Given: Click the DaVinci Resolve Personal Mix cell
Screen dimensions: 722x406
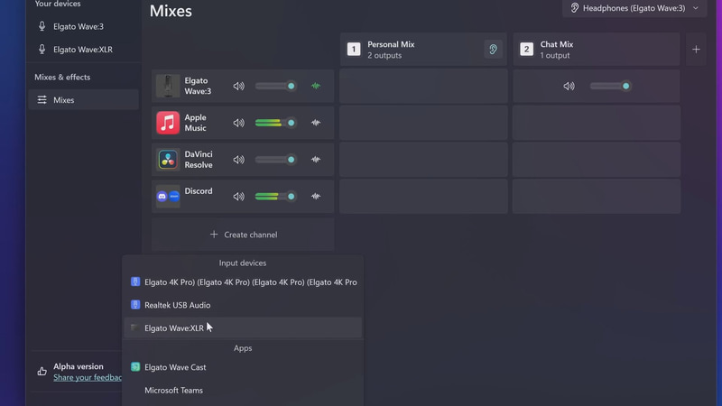Looking at the screenshot, I should [423, 160].
